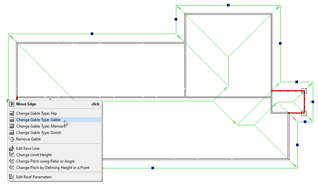Select blue handle on long left wing's top edge
The image size is (318, 186).
coord(92,34)
